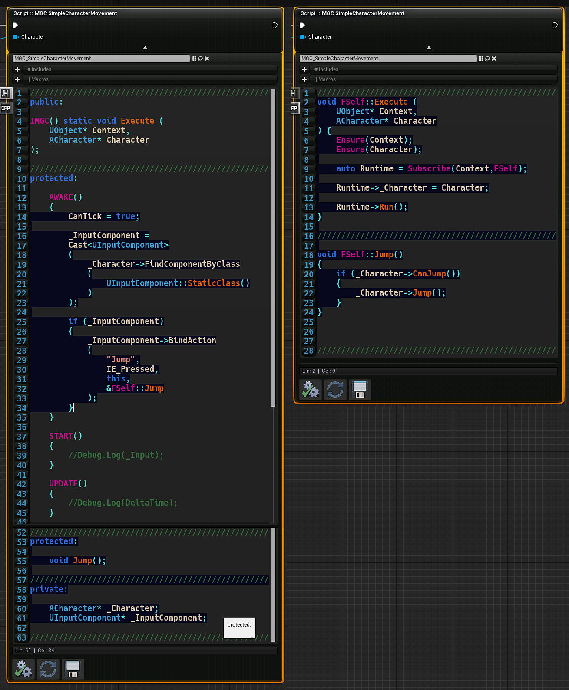
Task: Click the magnifier search icon in left node
Action: tap(200, 59)
